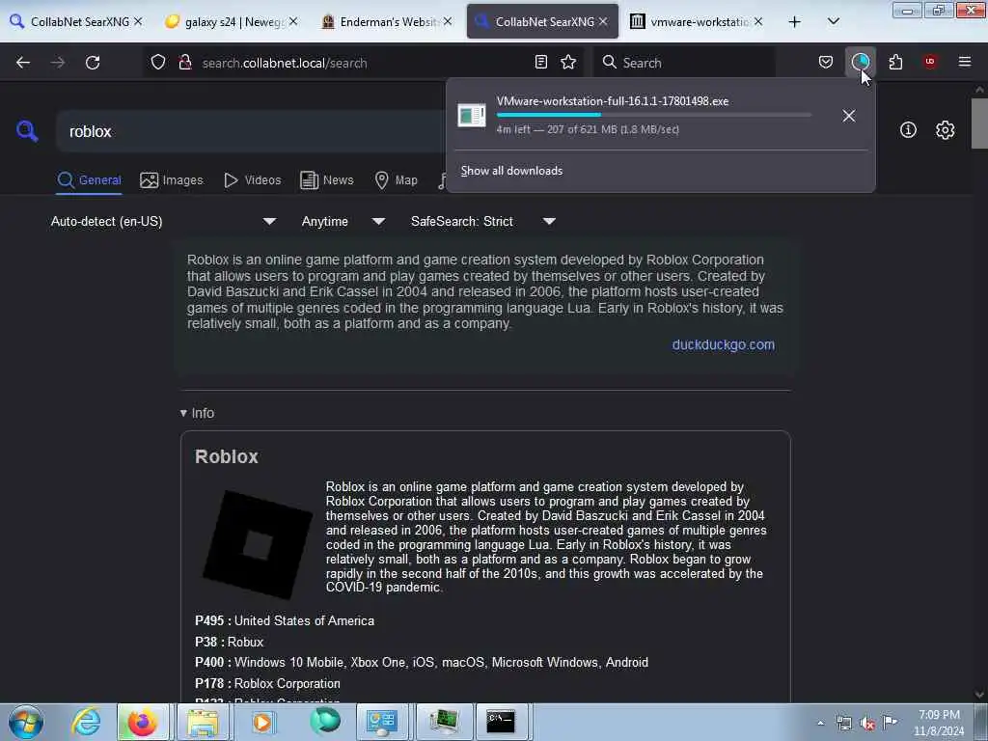Click the VMware download progress bar
The height and width of the screenshot is (741, 988).
pos(653,115)
